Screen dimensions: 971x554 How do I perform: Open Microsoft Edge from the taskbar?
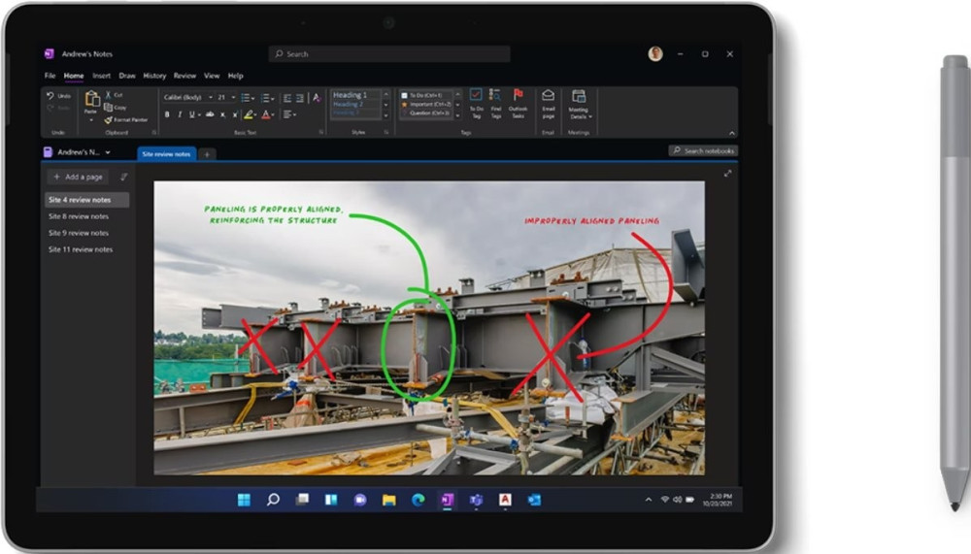point(418,500)
